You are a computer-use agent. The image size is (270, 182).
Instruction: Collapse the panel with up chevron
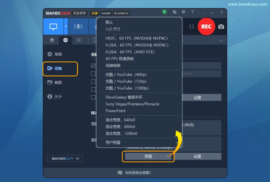click(221, 40)
